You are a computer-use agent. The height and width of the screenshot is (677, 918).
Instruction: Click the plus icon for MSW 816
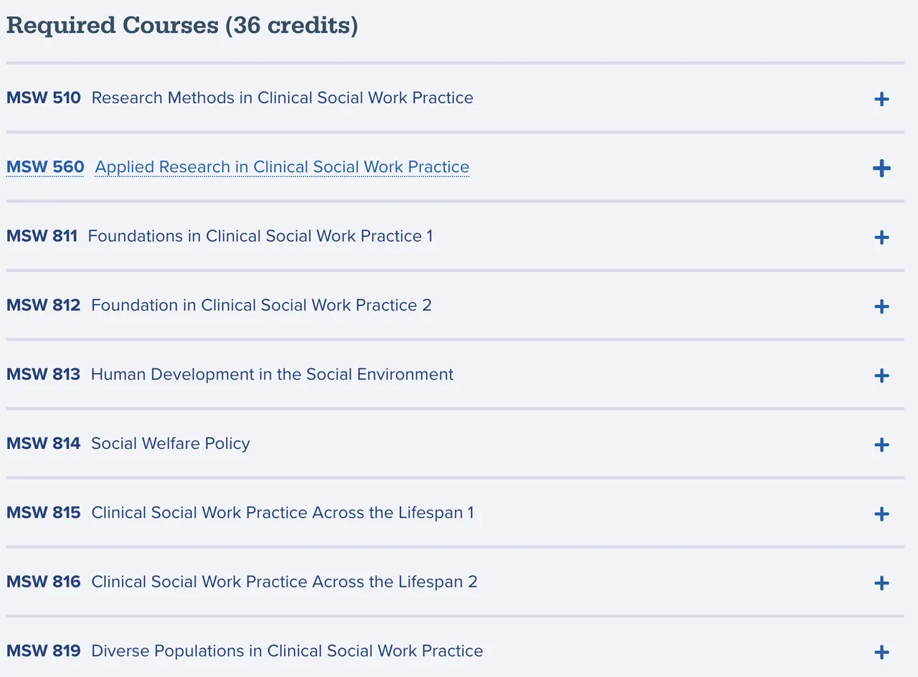881,583
